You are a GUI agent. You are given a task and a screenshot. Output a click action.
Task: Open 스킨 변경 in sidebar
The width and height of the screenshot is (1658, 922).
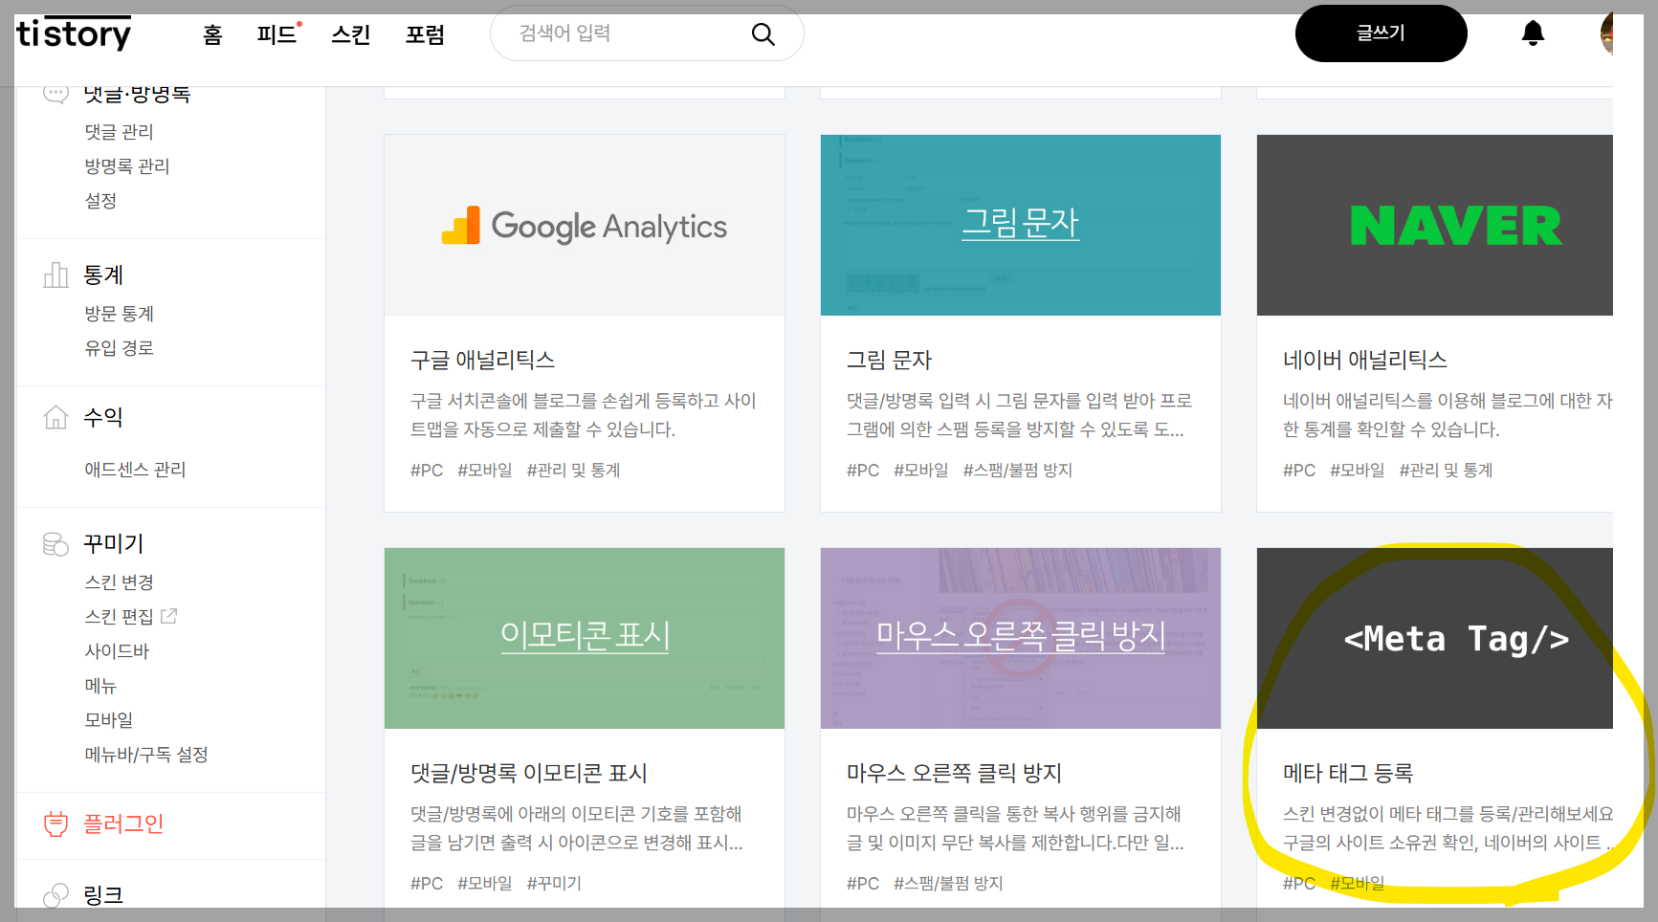coord(120,582)
